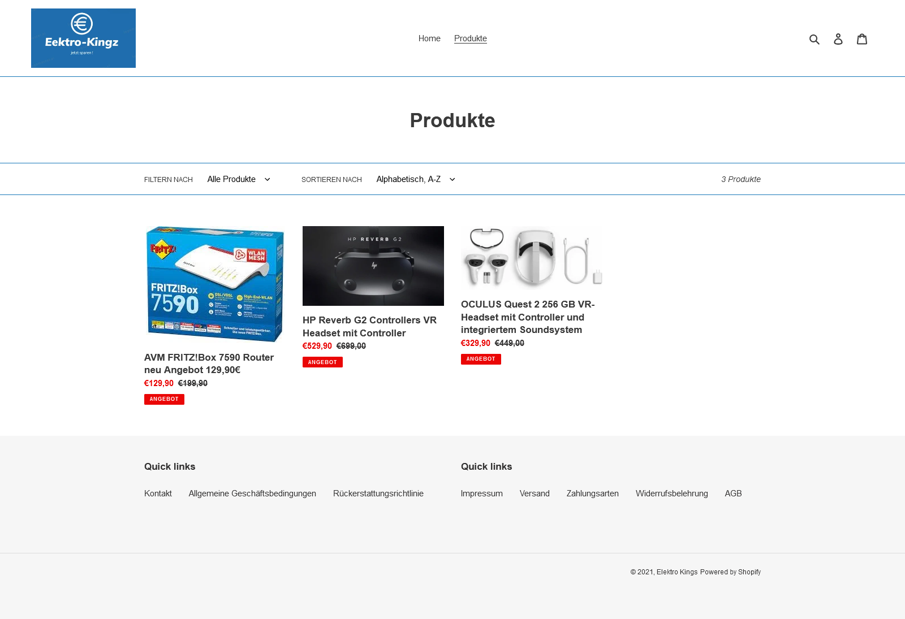Open the Versand footer link
The height and width of the screenshot is (619, 905).
click(535, 494)
